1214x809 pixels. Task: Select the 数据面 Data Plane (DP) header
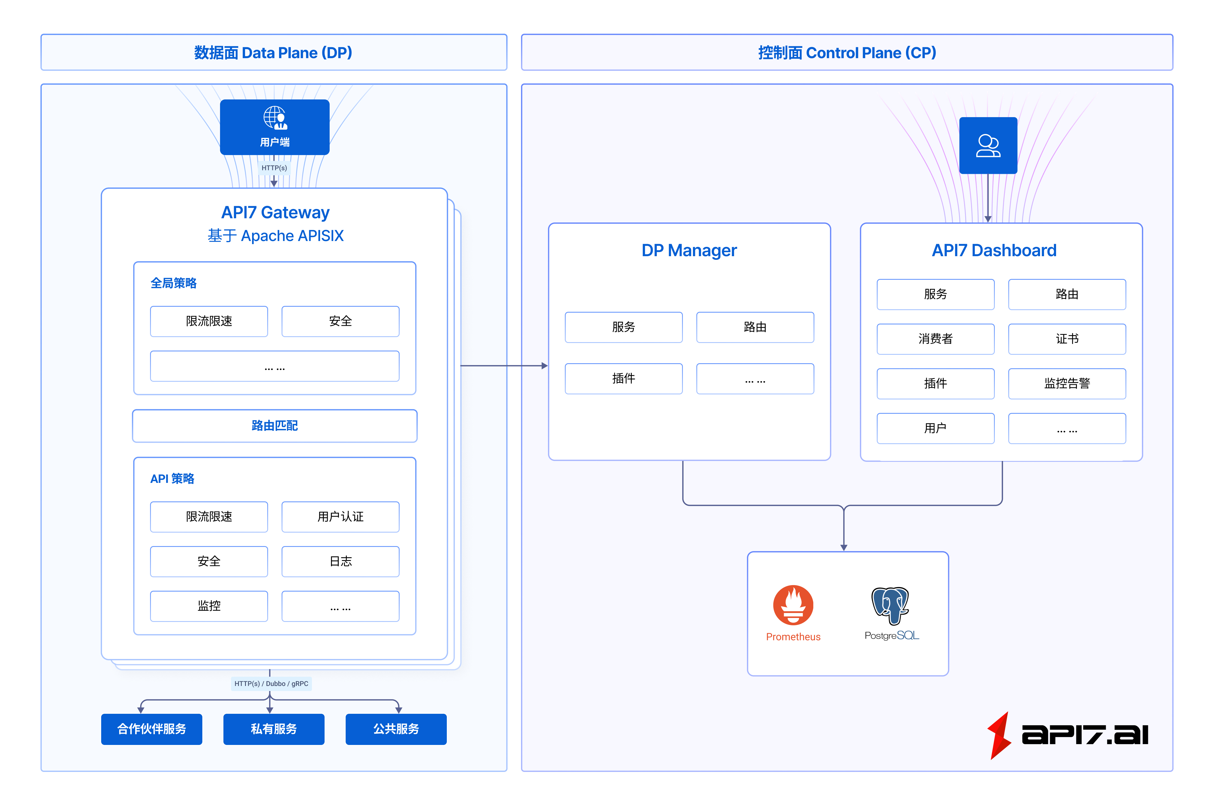[273, 53]
